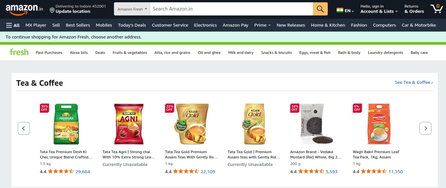The height and width of the screenshot is (188, 446).
Task: Open the hamburger All menu
Action: coord(13,25)
